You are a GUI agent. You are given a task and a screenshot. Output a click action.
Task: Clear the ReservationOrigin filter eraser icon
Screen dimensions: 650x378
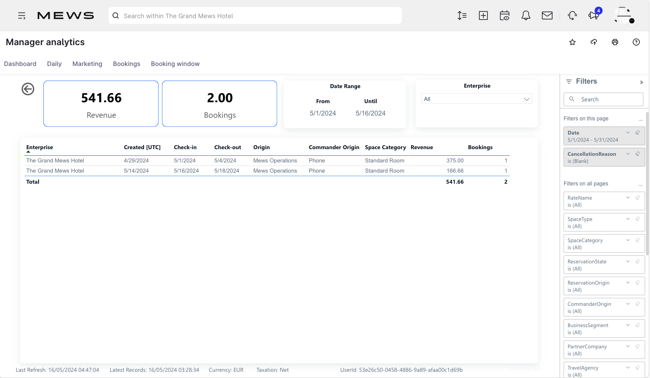(x=638, y=282)
